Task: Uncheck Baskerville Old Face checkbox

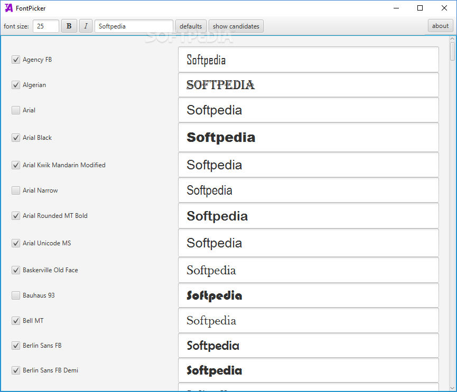Action: point(16,270)
